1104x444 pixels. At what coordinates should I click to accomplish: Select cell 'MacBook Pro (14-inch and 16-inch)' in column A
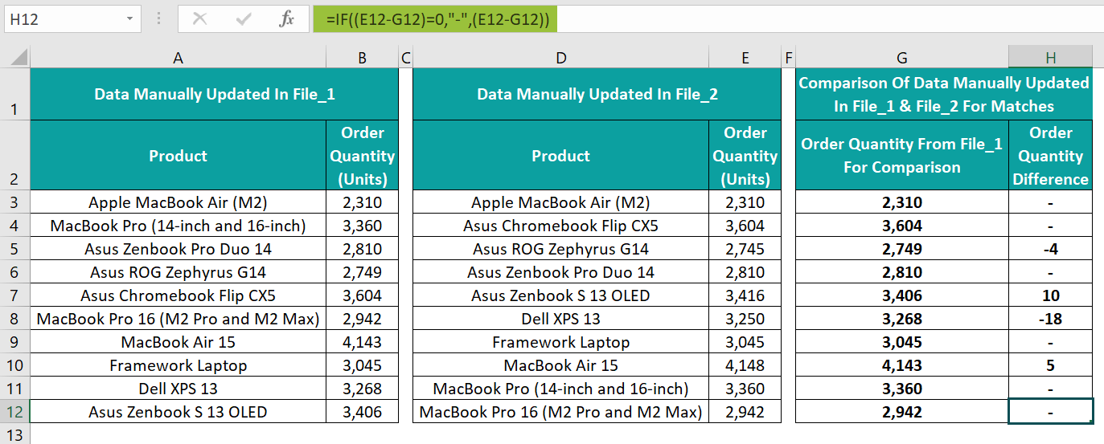coord(178,226)
